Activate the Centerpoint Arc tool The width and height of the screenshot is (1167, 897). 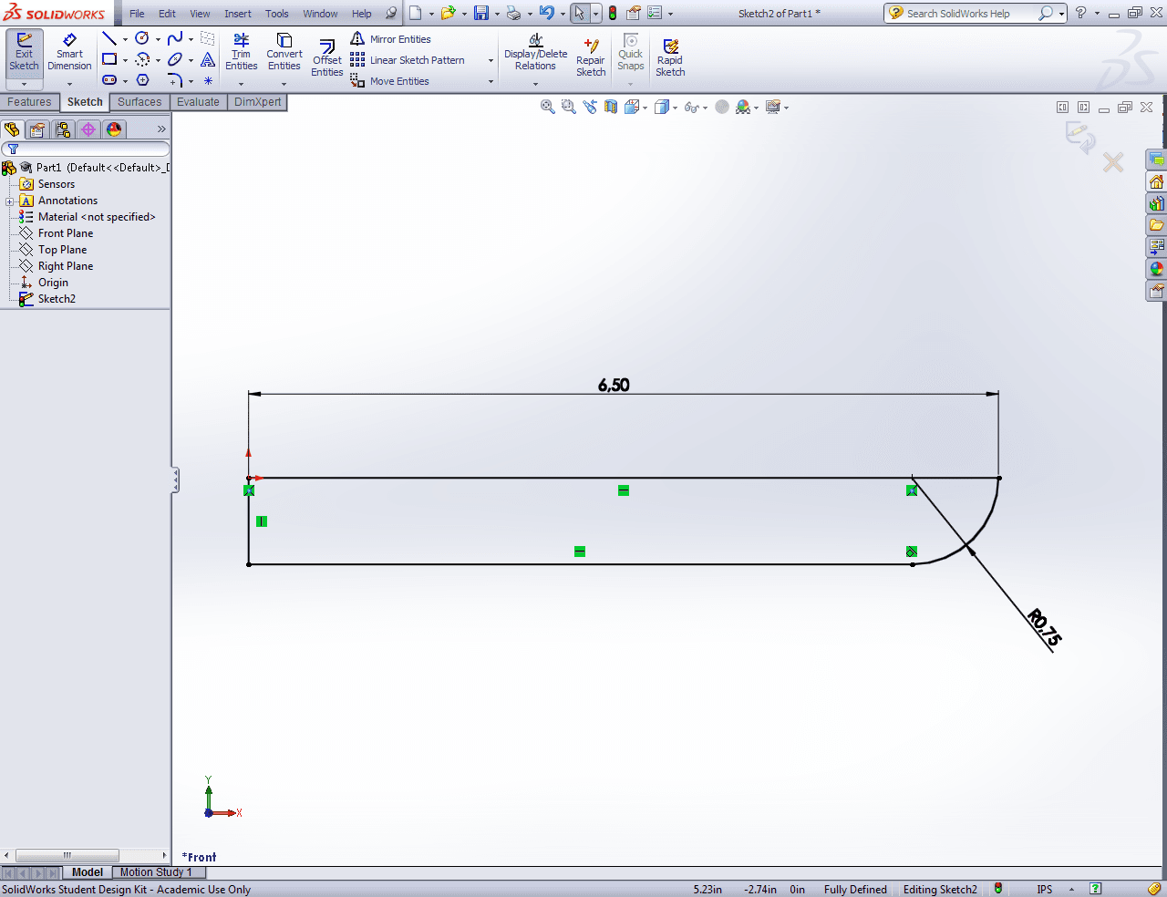click(142, 59)
